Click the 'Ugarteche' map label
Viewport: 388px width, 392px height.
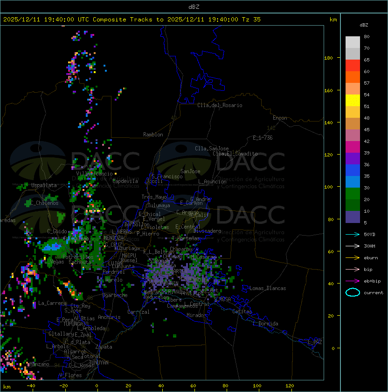point(115,295)
